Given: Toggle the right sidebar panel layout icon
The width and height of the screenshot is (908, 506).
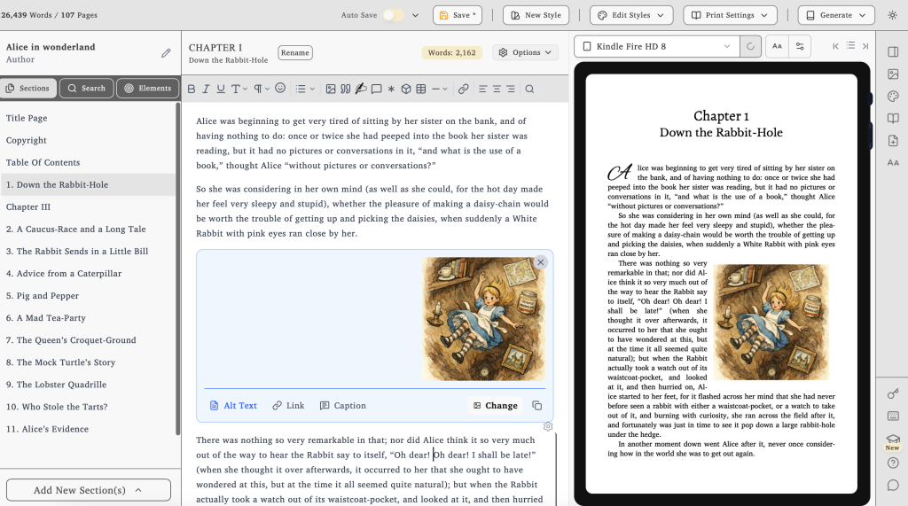Looking at the screenshot, I should tap(893, 51).
